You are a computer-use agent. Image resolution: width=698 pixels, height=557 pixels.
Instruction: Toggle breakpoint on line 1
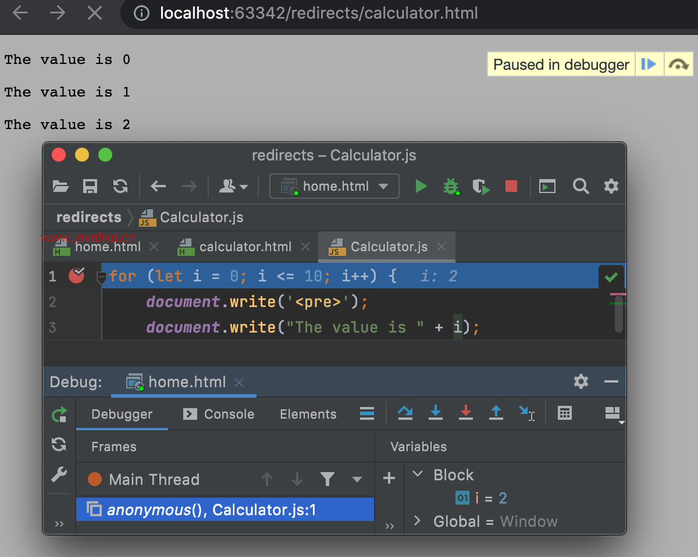pos(77,276)
